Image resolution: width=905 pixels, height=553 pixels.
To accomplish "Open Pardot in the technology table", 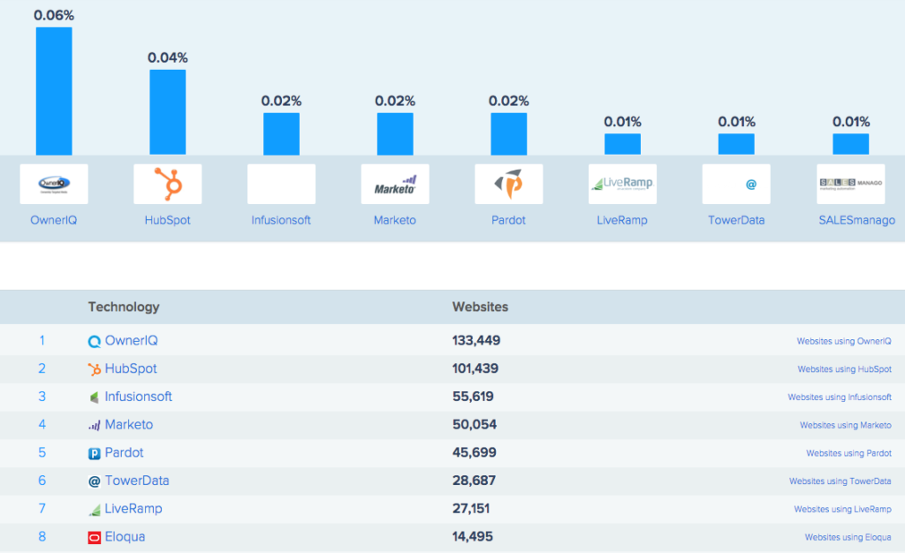I will pos(124,452).
